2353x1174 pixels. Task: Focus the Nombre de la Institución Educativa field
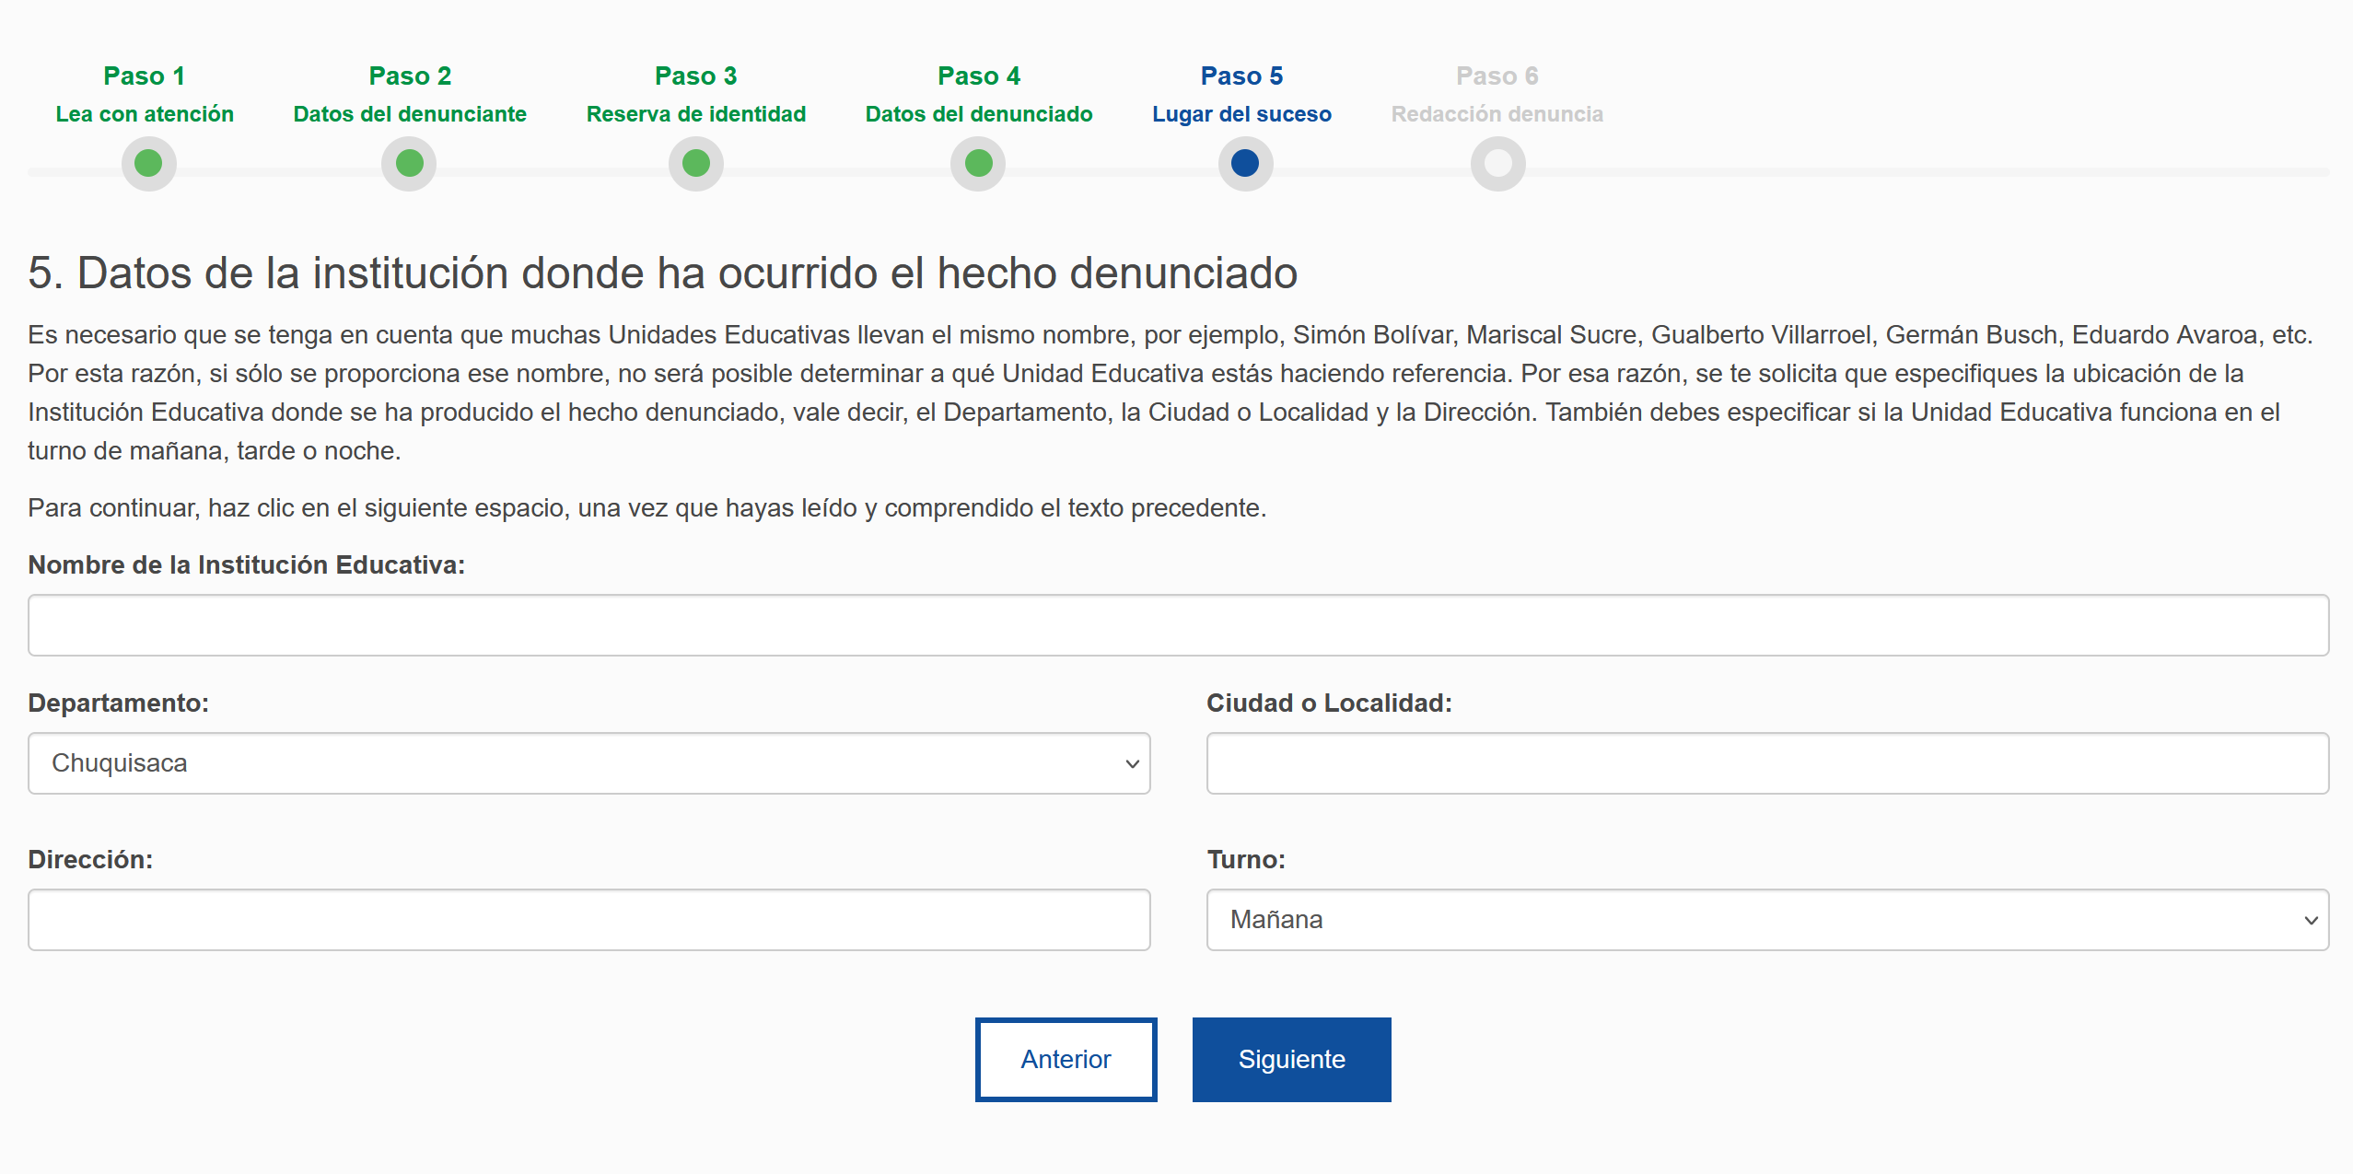[x=1178, y=625]
